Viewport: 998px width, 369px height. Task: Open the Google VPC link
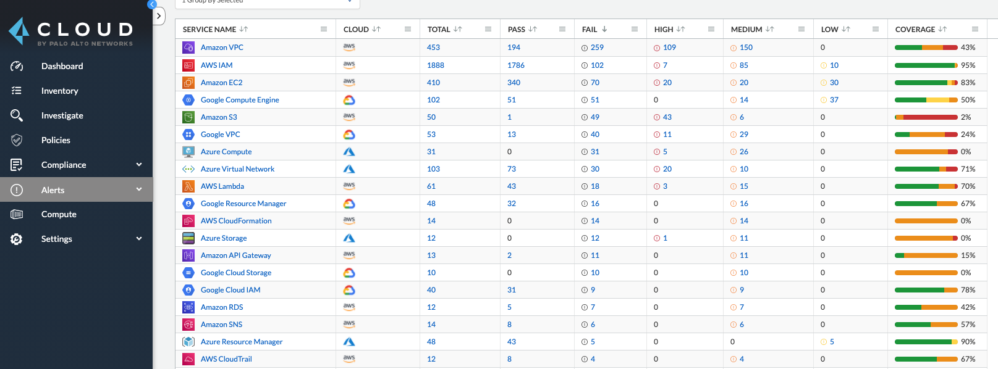[220, 134]
